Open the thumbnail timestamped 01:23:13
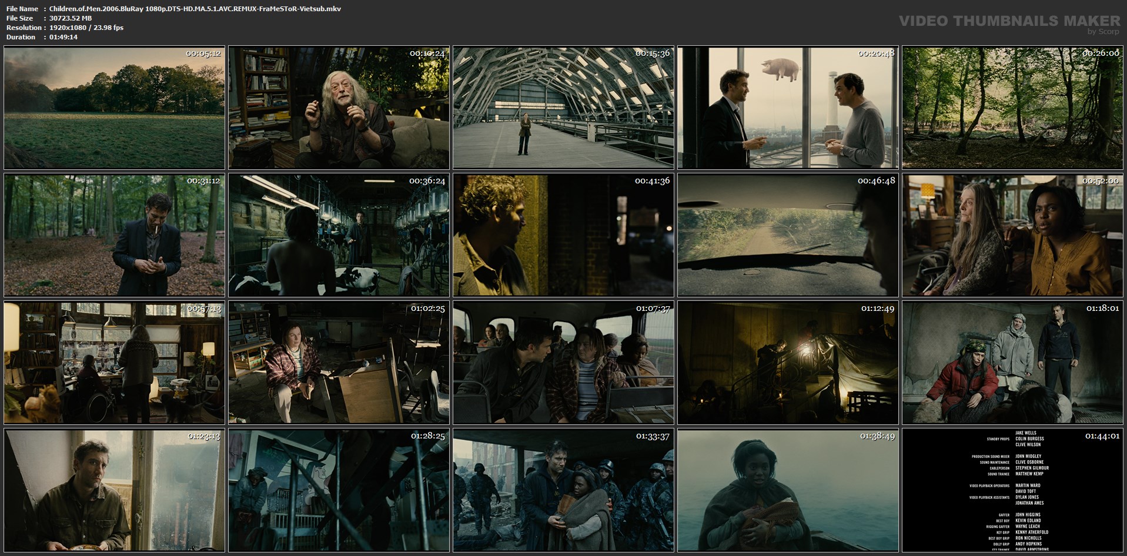Viewport: 1127px width, 556px height. click(114, 490)
